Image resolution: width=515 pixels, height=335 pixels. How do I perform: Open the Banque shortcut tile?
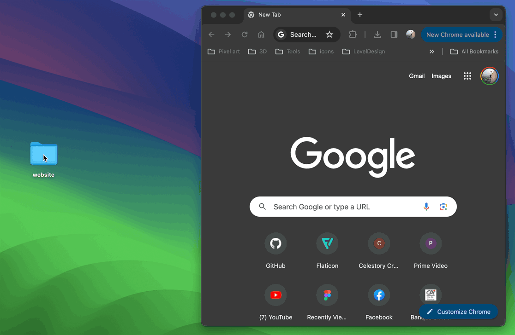(431, 295)
